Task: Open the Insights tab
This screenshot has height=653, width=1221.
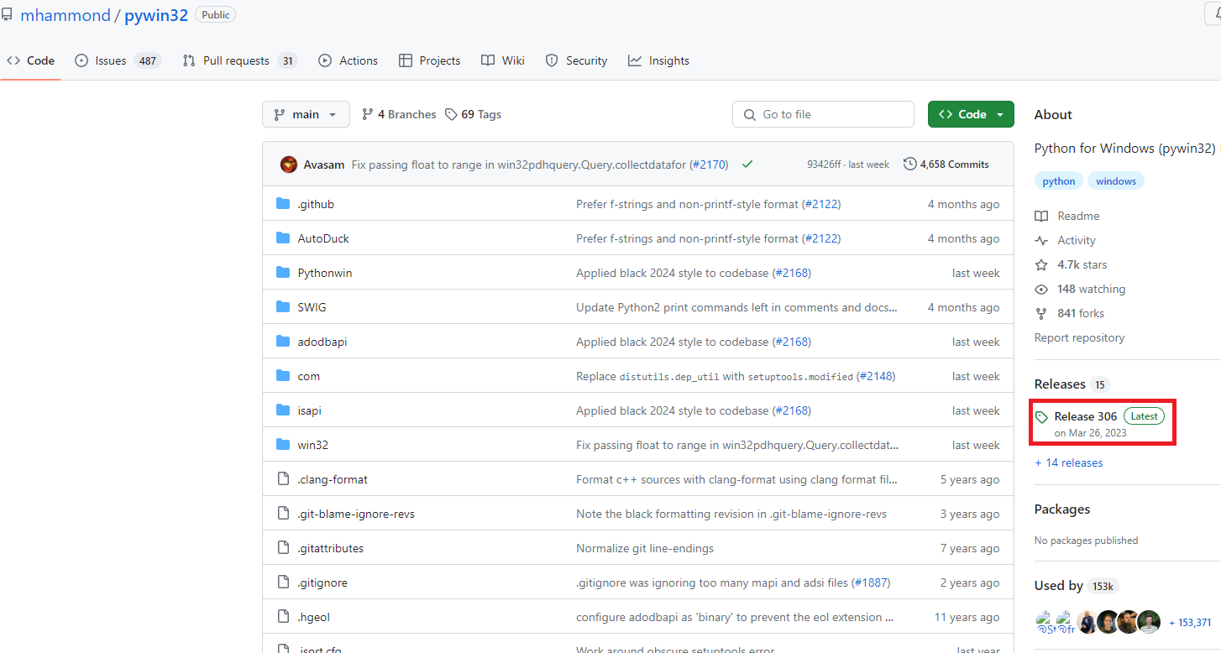Action: 659,60
